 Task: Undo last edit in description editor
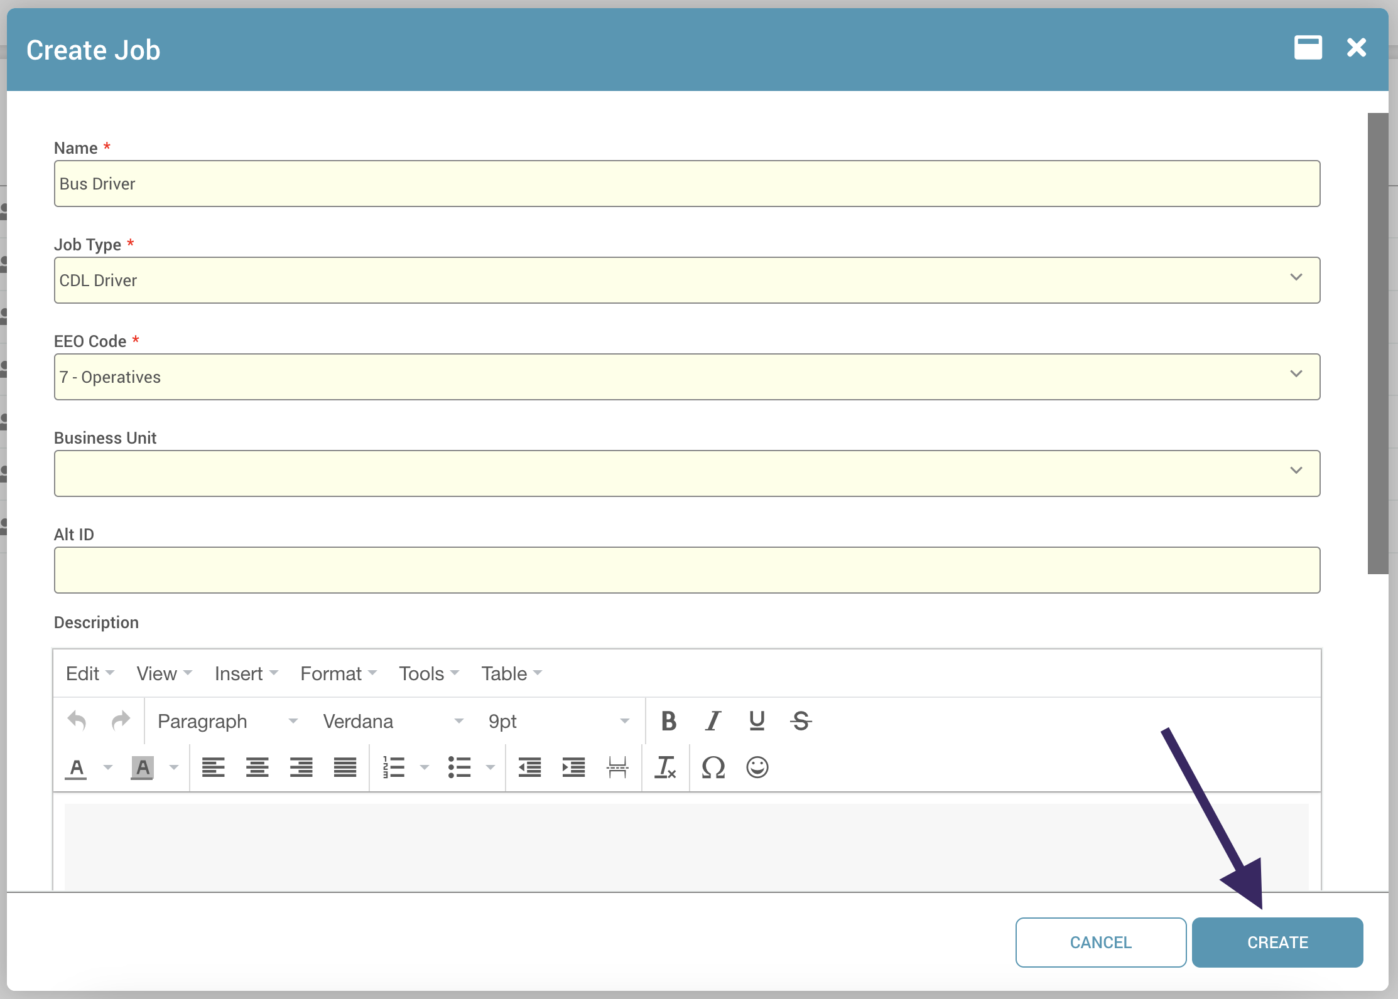(77, 721)
